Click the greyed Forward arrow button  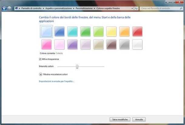tap(9, 9)
